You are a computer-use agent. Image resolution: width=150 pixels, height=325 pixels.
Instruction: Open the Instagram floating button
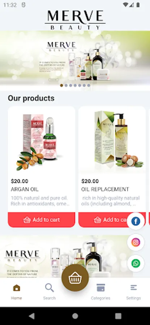coord(136,242)
